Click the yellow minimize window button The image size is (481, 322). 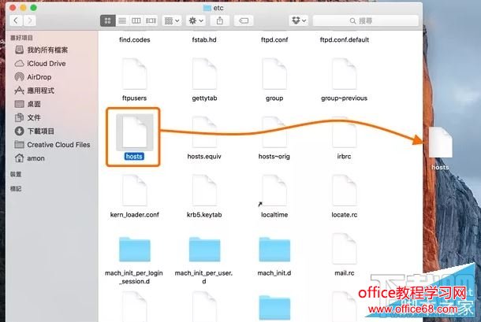pyautogui.click(x=23, y=8)
